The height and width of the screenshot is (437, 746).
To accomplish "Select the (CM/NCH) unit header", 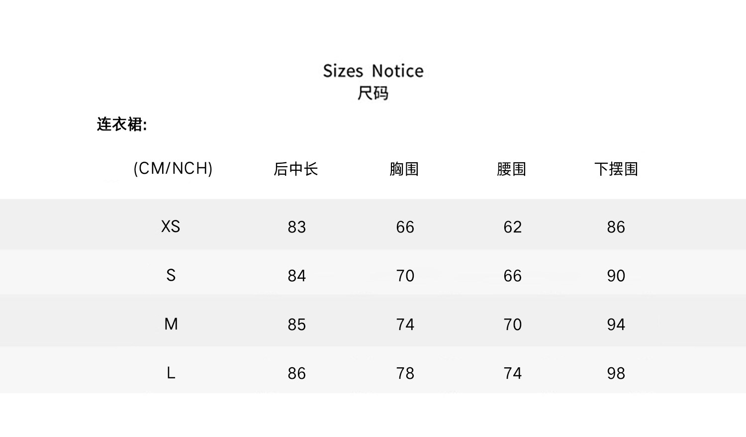I will (173, 168).
